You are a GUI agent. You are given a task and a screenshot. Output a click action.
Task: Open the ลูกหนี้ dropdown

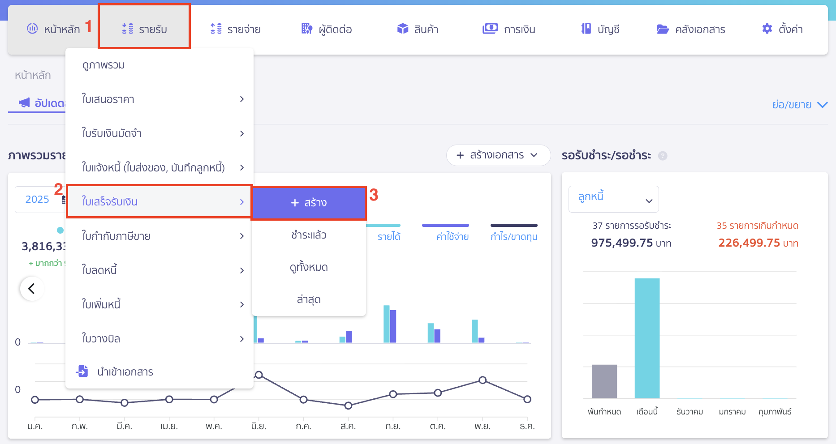(613, 199)
